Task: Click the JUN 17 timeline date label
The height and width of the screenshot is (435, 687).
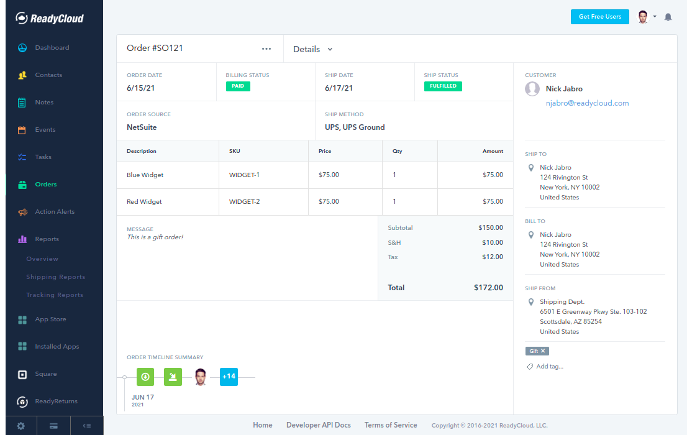Action: pos(143,397)
